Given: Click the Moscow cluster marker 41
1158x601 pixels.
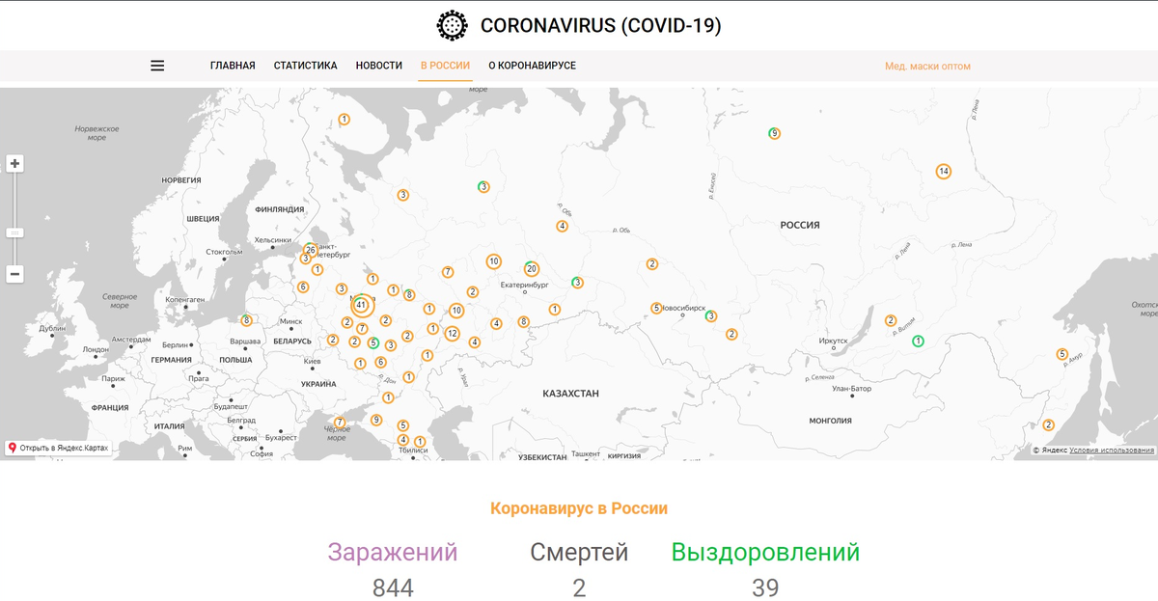Looking at the screenshot, I should (361, 305).
